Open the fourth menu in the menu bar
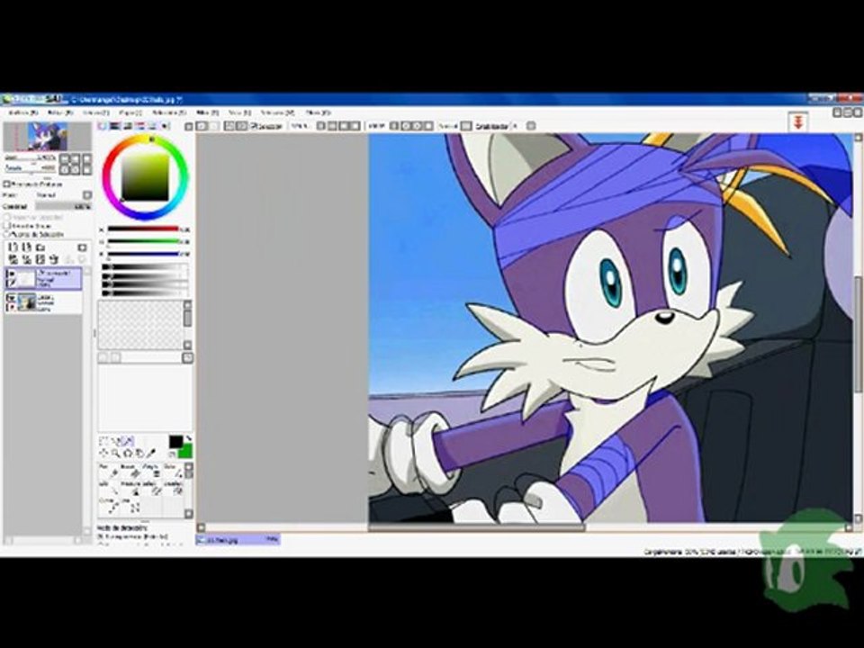The image size is (864, 648). 130,112
